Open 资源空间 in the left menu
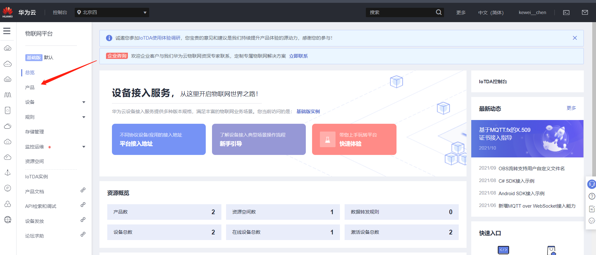 click(x=34, y=161)
